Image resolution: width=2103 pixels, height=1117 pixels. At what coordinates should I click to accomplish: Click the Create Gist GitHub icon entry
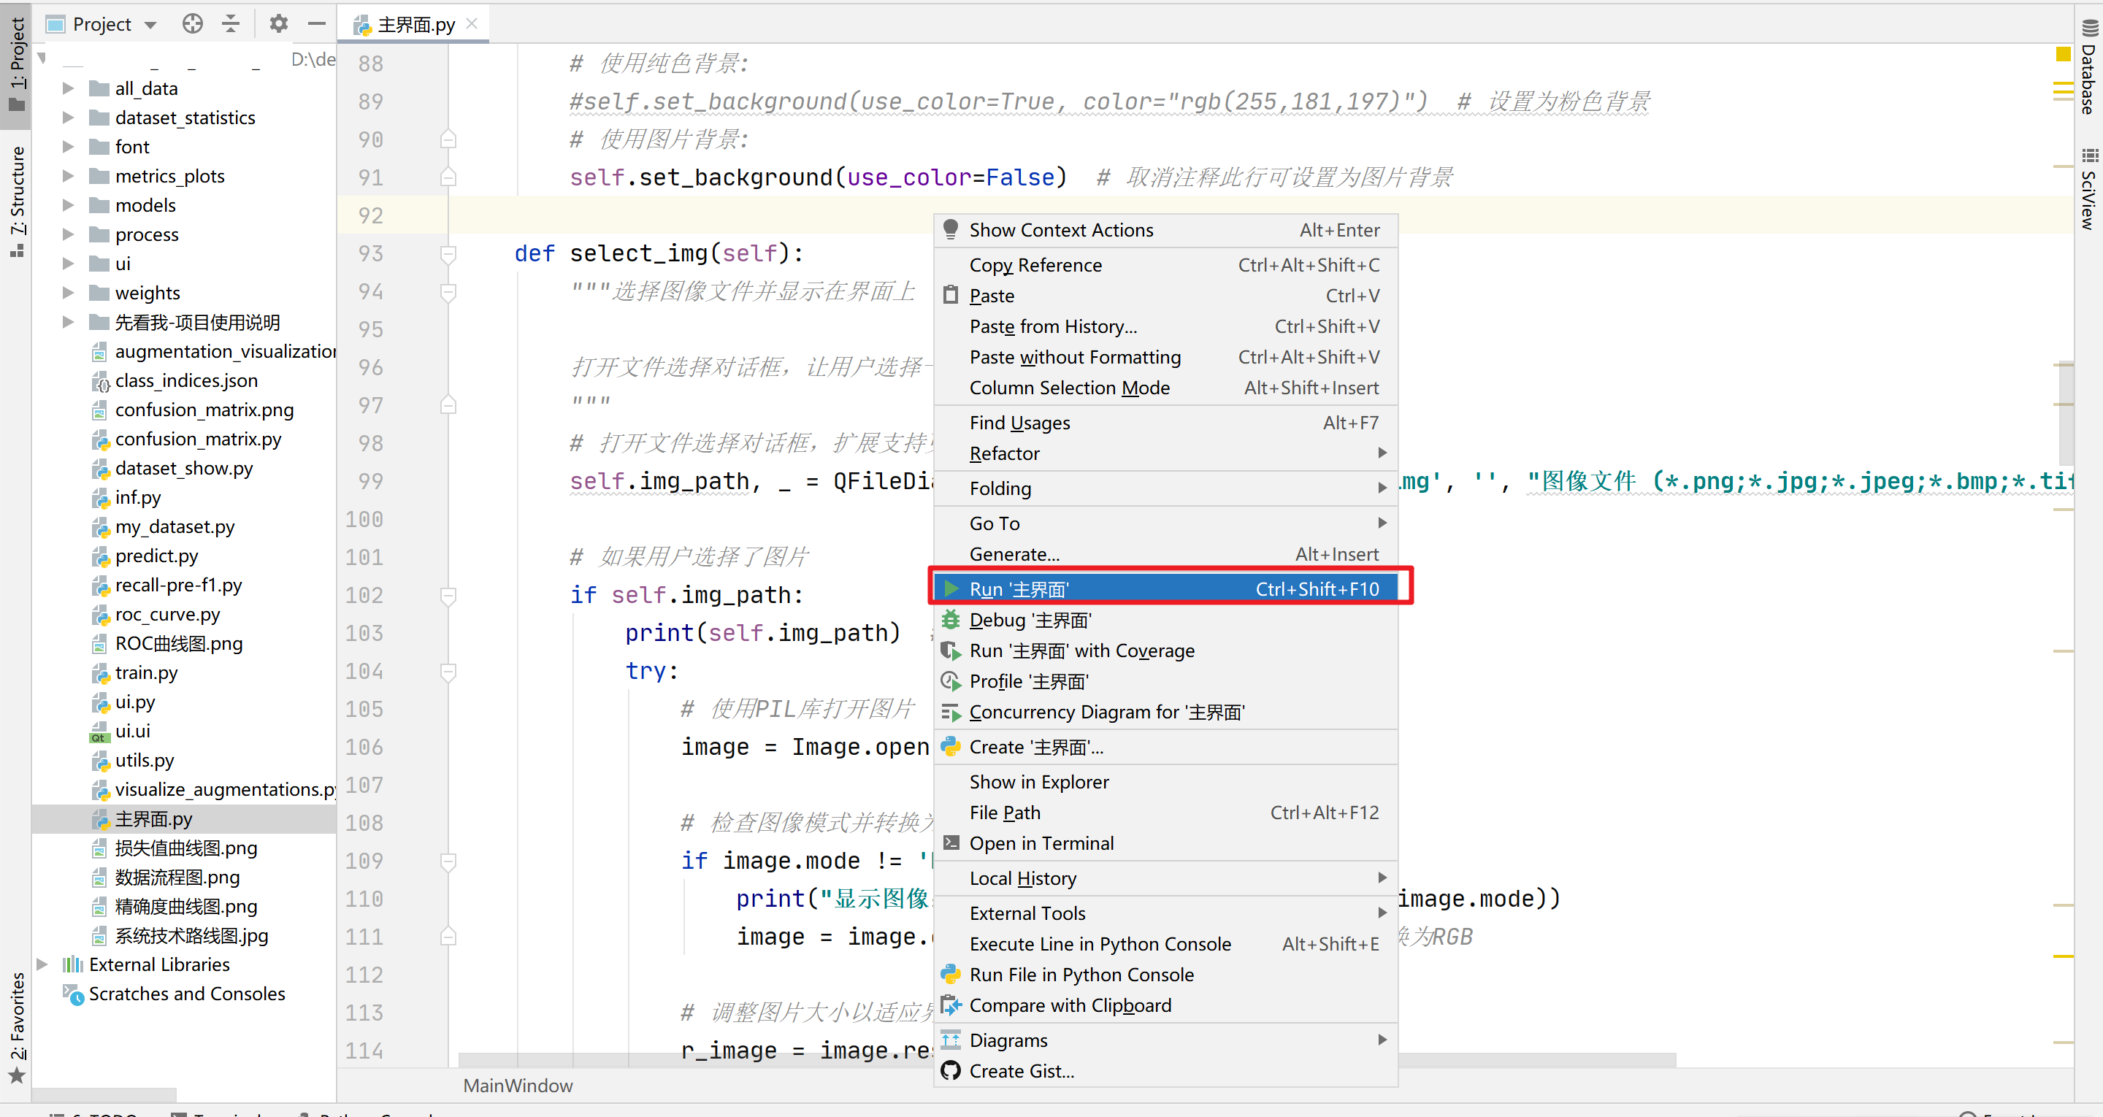click(1022, 1071)
